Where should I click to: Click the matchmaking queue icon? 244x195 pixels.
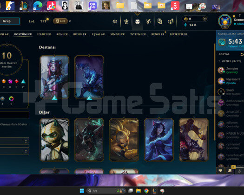pyautogui.click(x=222, y=42)
